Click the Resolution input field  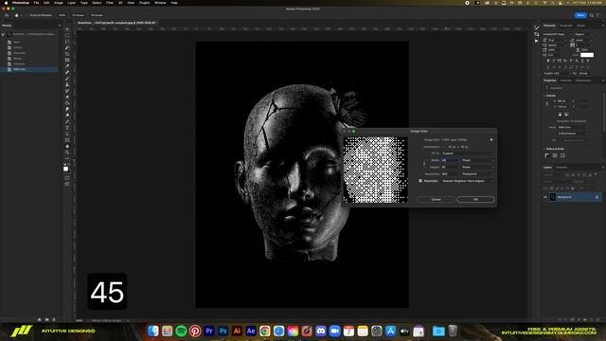tap(451, 174)
